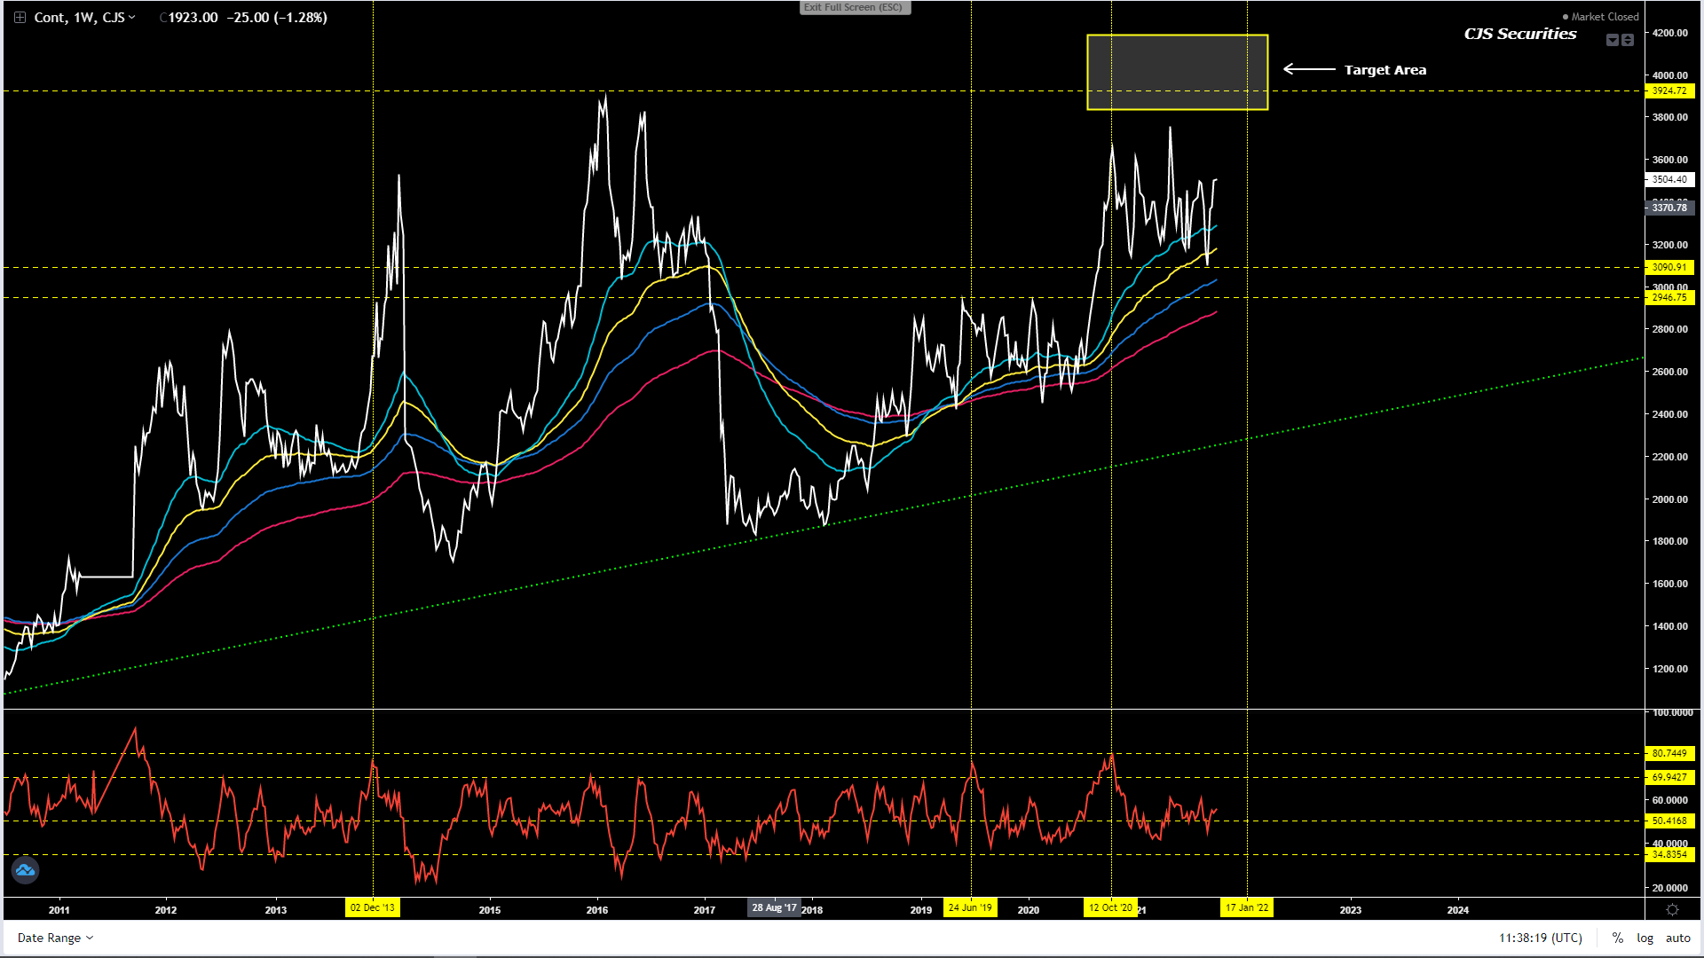Click the up-down pane maximize icon
The width and height of the screenshot is (1704, 958).
tap(1628, 40)
